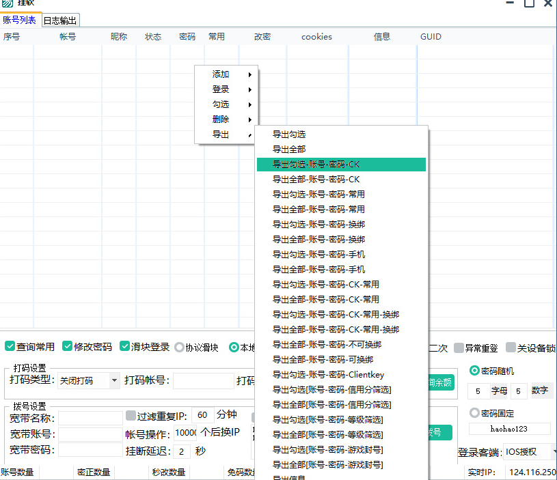Open the 账号列表 tab

(x=20, y=20)
